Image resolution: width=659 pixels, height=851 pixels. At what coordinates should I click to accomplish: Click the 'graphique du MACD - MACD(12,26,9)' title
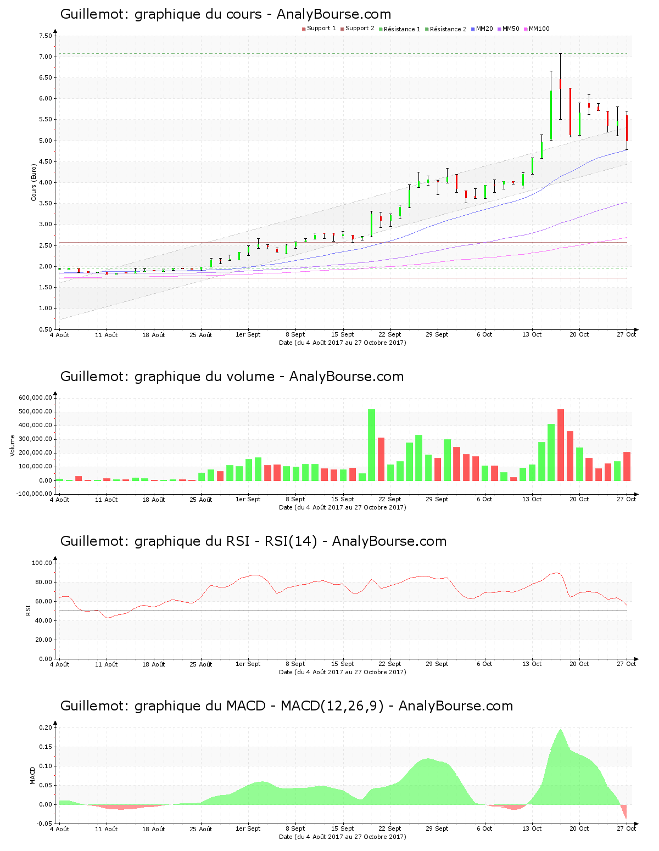[x=259, y=706]
